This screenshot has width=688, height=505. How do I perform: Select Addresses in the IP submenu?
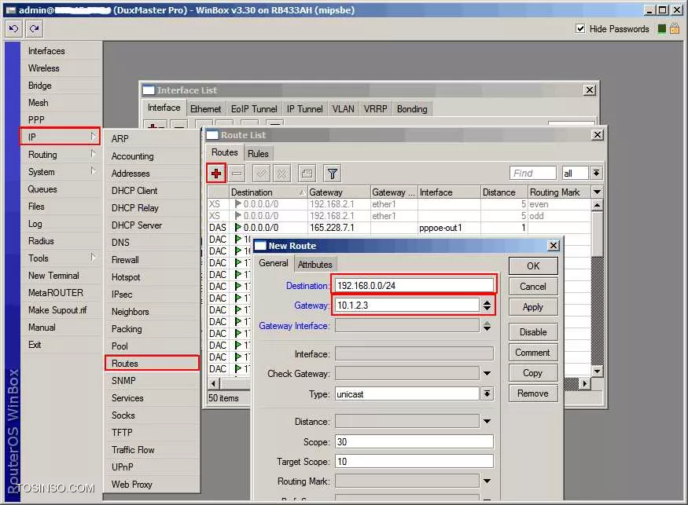[x=152, y=173]
